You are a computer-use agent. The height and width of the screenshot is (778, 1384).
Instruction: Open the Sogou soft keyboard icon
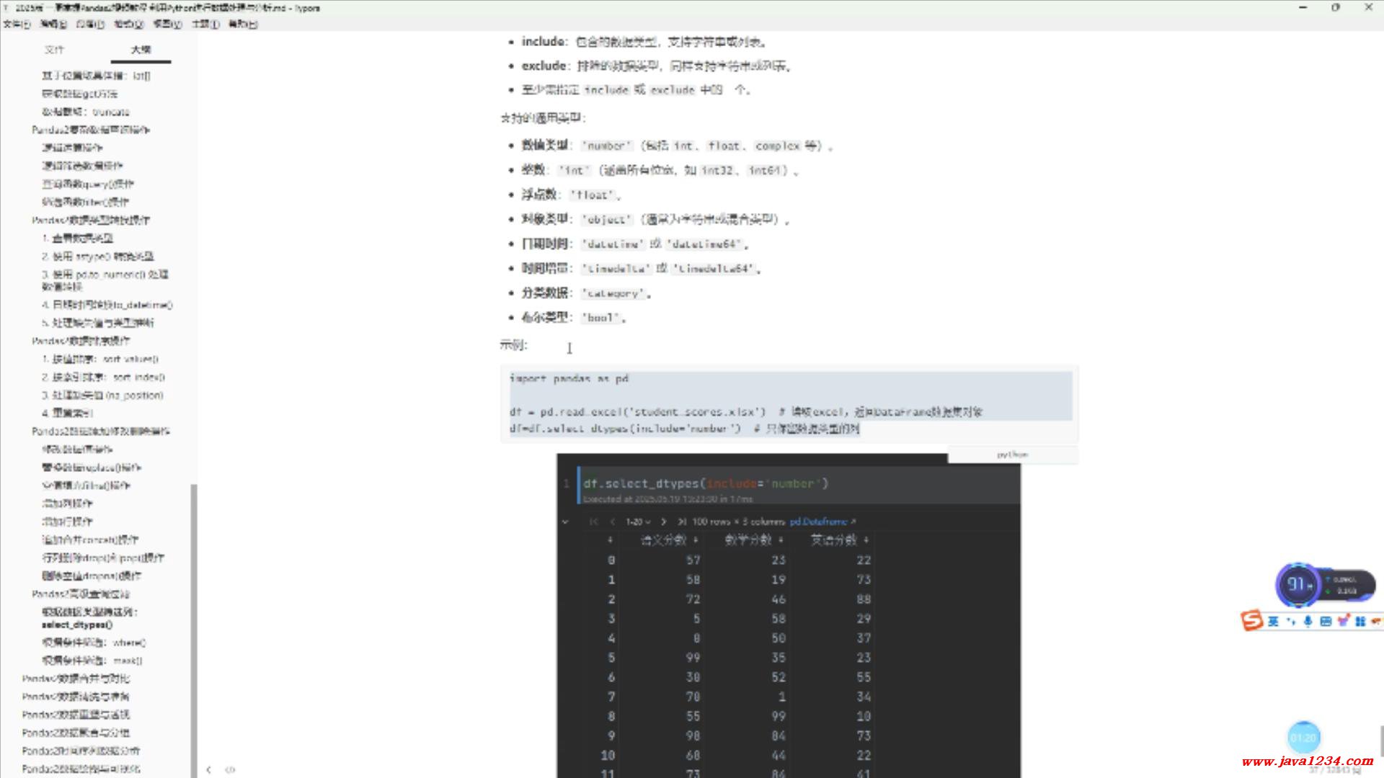pyautogui.click(x=1325, y=621)
